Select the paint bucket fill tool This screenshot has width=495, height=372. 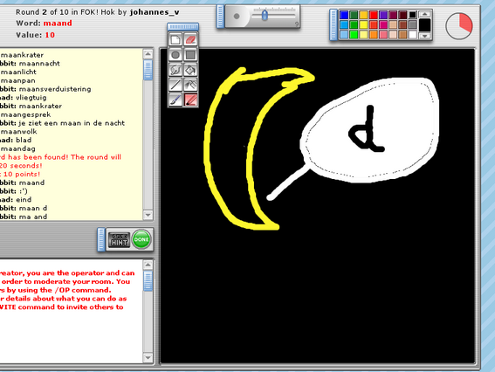point(190,70)
